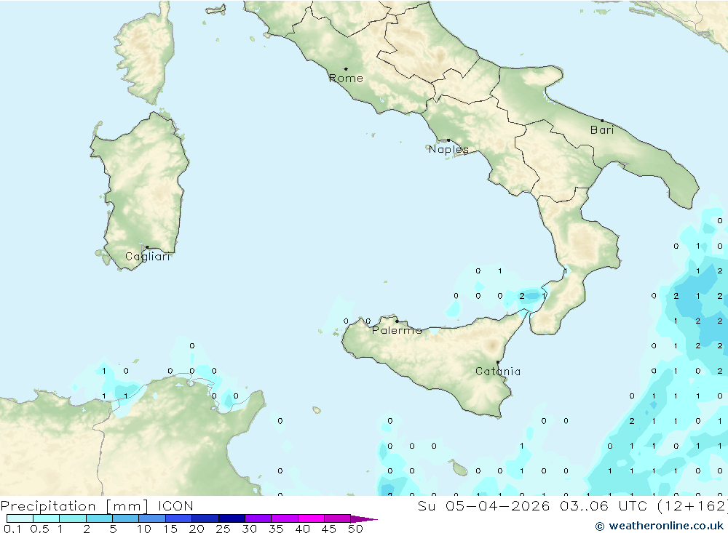
Task: Click the Precipitation [mm] ICON title
Action: (97, 505)
